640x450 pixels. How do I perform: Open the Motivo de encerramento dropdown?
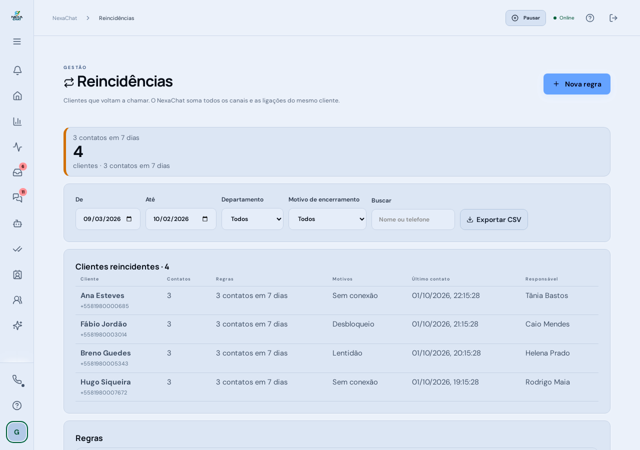[327, 219]
